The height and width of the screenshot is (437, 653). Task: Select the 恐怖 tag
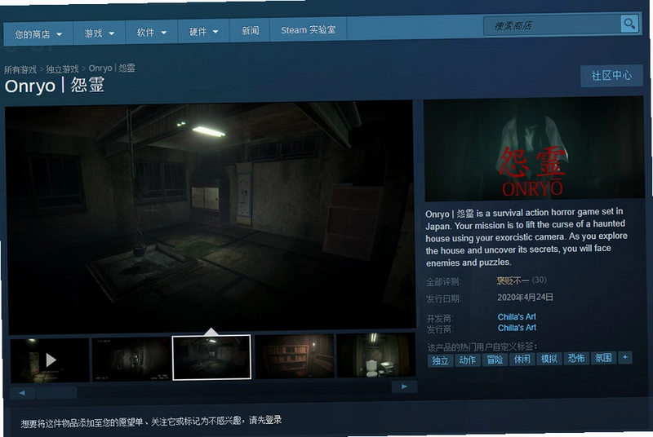pyautogui.click(x=576, y=358)
